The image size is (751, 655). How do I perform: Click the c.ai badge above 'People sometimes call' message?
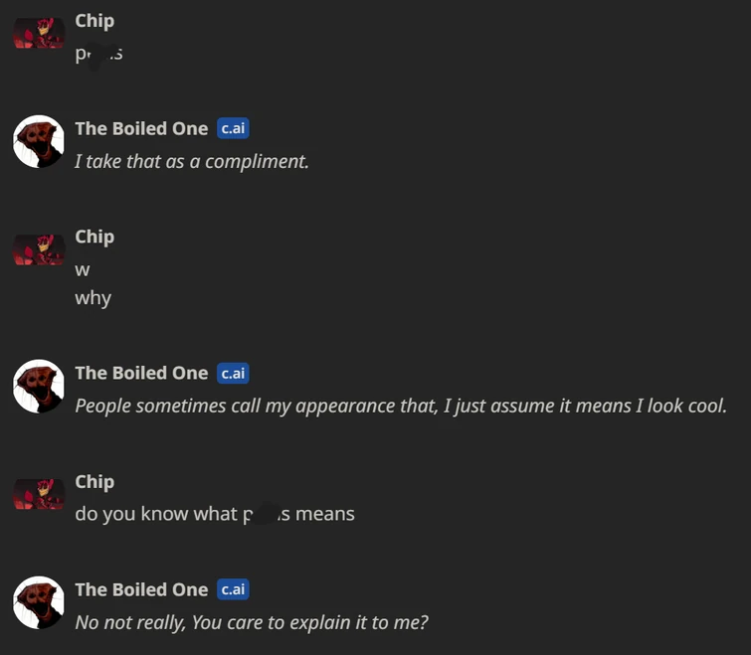233,373
